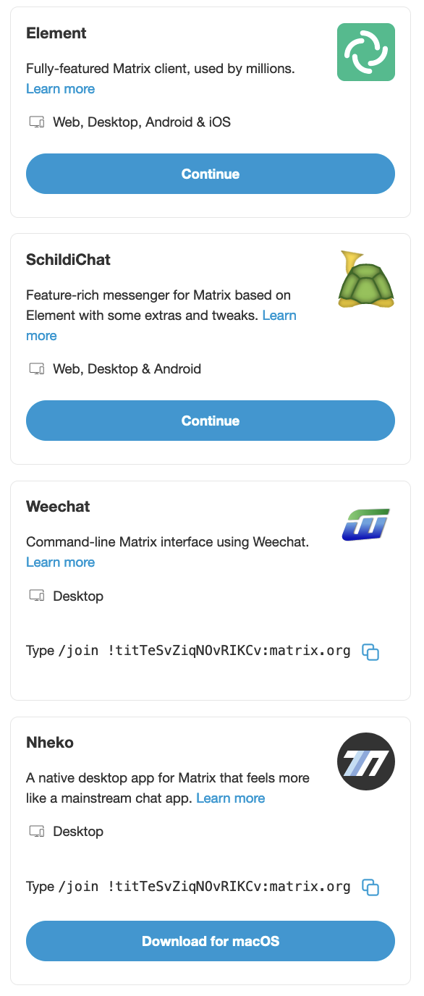
Task: Click the device icon beside Element platforms
Action: click(37, 122)
